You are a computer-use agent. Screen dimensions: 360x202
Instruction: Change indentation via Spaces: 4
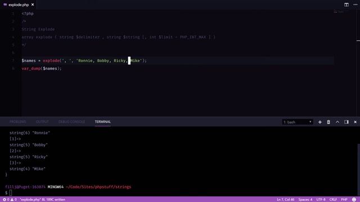305,200
